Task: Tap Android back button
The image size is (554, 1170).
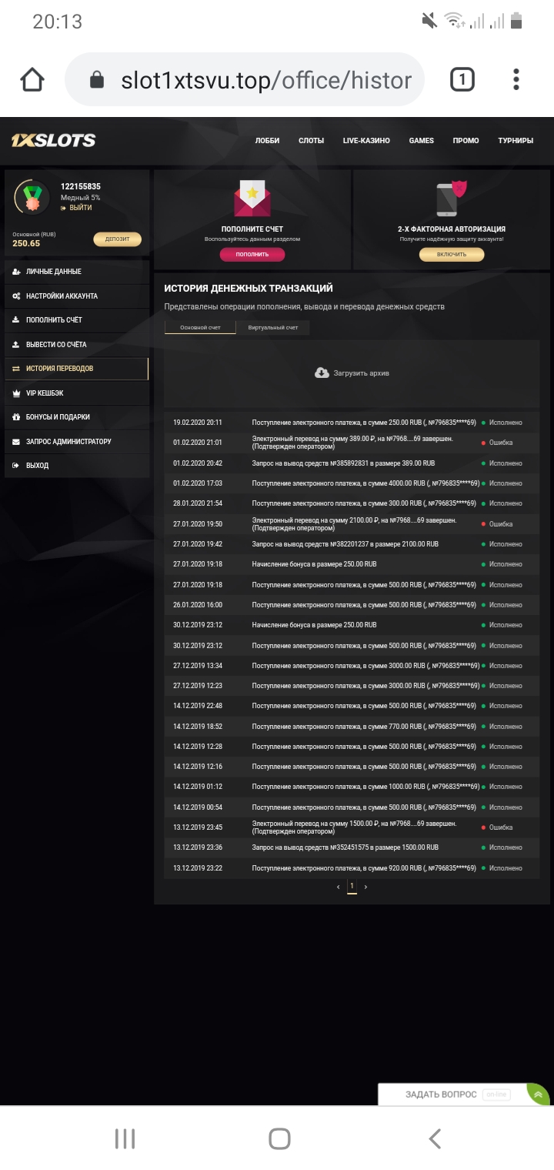Action: (x=435, y=1138)
